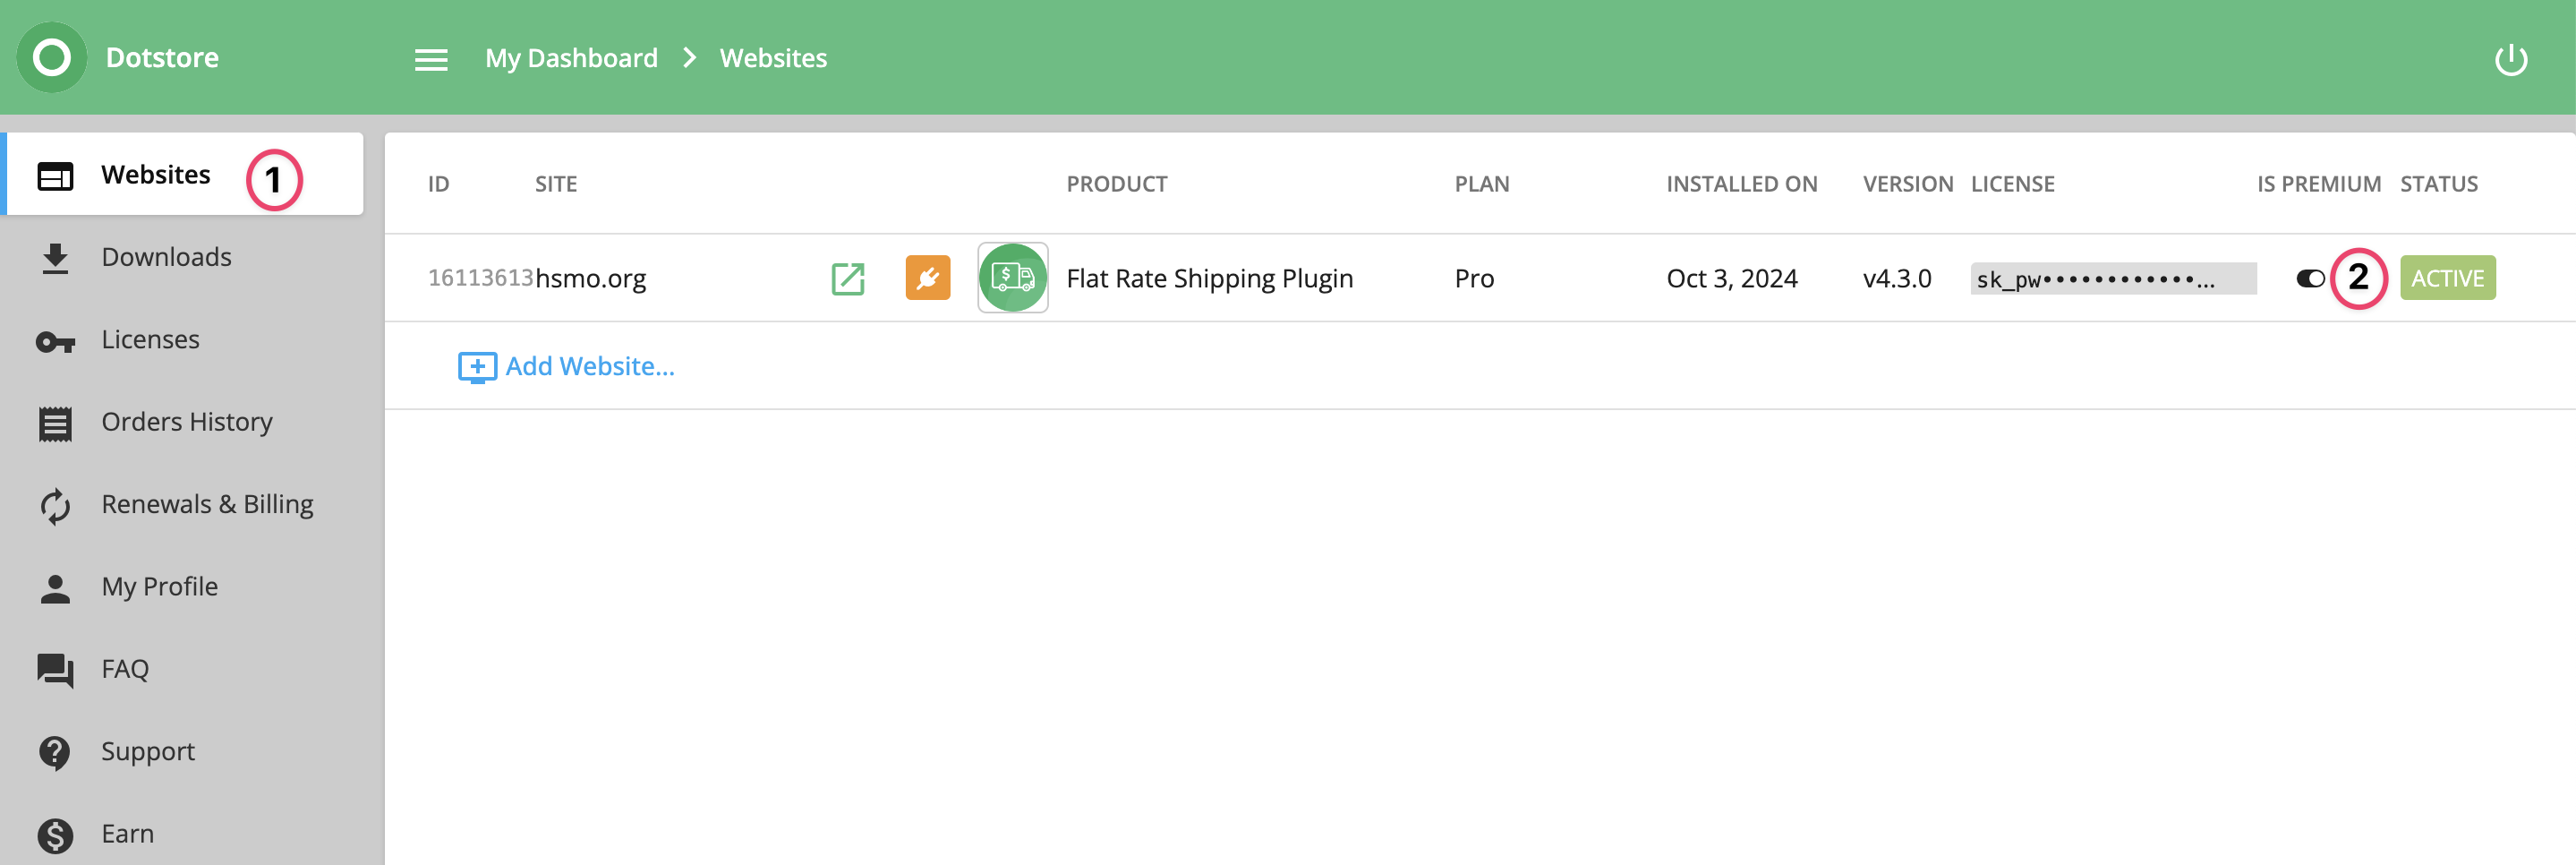Click the VERSION column header
This screenshot has width=2576, height=865.
[x=1907, y=184]
